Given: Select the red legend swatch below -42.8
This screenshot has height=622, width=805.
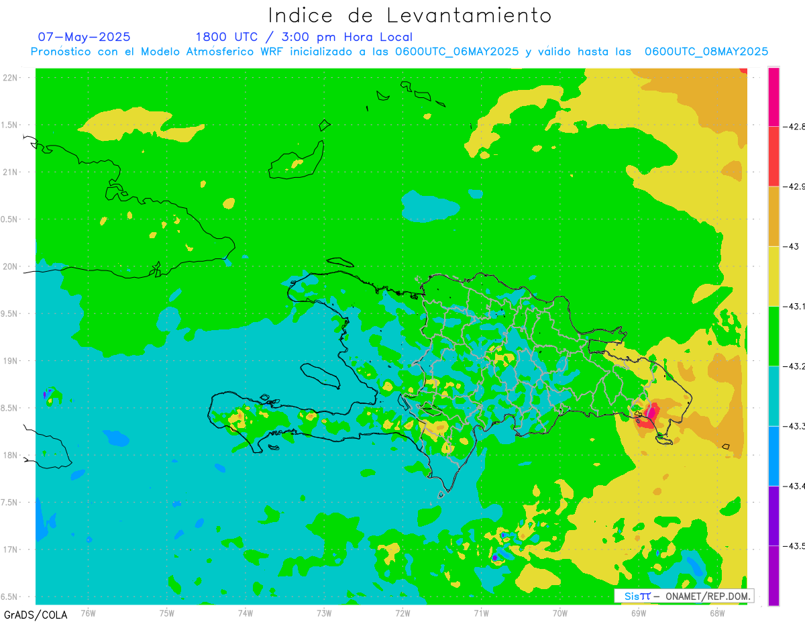Looking at the screenshot, I should point(773,156).
